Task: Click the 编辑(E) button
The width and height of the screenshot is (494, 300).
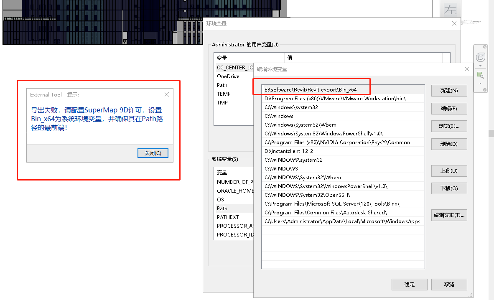Action: tap(449, 108)
